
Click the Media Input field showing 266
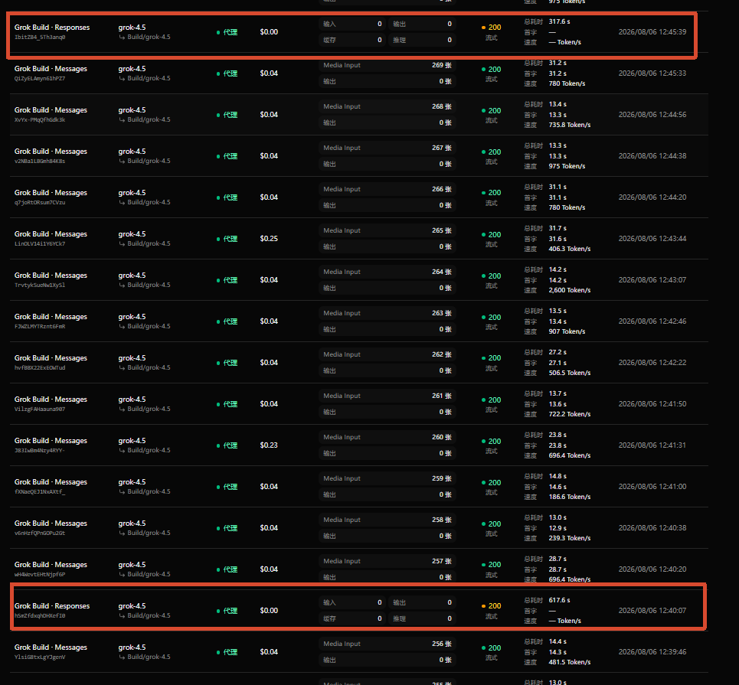point(387,189)
